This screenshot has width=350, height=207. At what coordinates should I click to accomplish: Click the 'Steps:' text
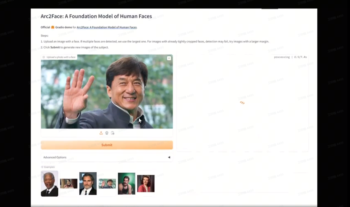click(44, 36)
